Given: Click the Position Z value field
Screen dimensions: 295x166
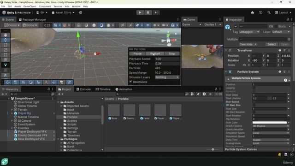Looking at the screenshot, I should pos(286,56).
